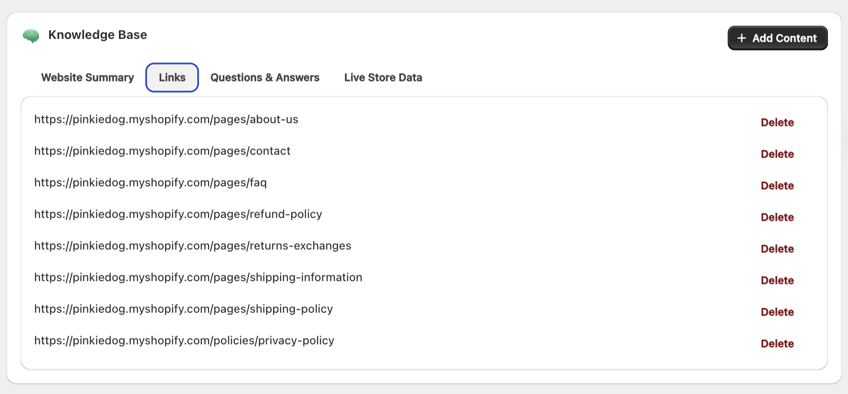The image size is (848, 394).
Task: Select the Links tab
Action: pos(172,78)
